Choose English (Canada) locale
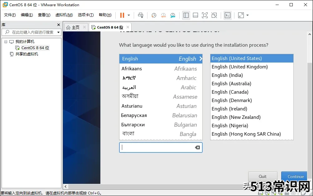Viewport: 313px width, 196px height. click(x=252, y=92)
